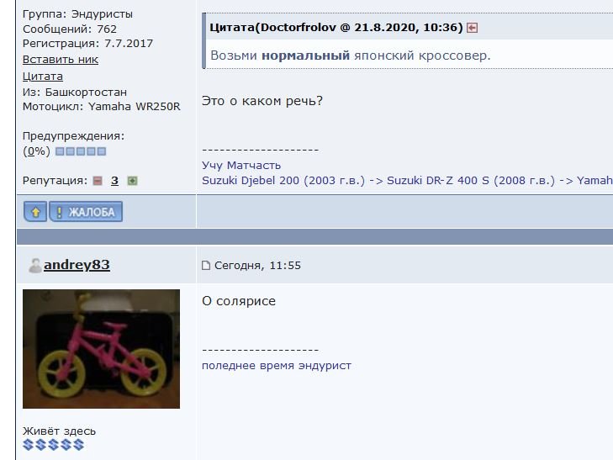
Task: Click the red minus reputation icon
Action: click(x=98, y=181)
